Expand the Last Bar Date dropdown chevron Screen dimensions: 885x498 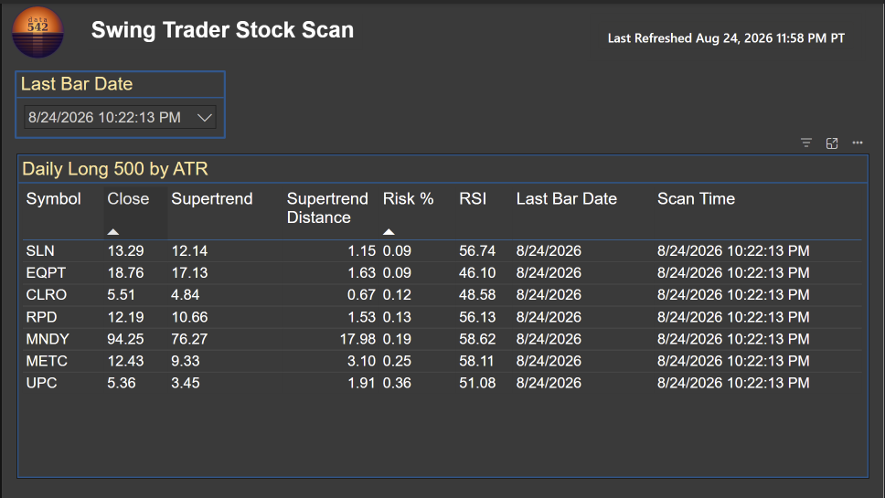point(204,118)
